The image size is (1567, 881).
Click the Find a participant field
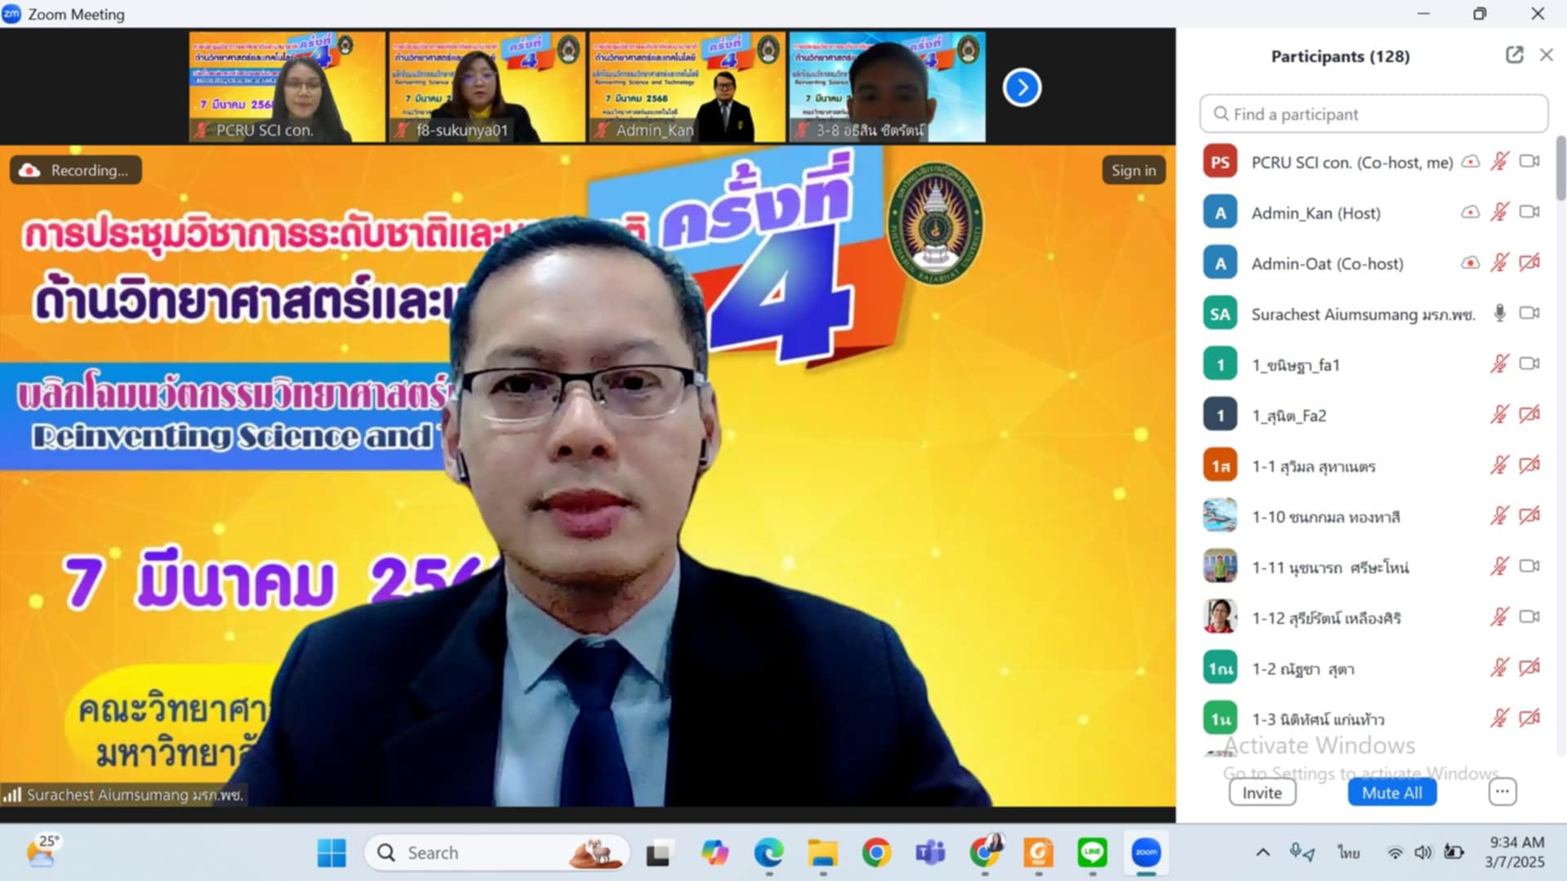click(1373, 114)
